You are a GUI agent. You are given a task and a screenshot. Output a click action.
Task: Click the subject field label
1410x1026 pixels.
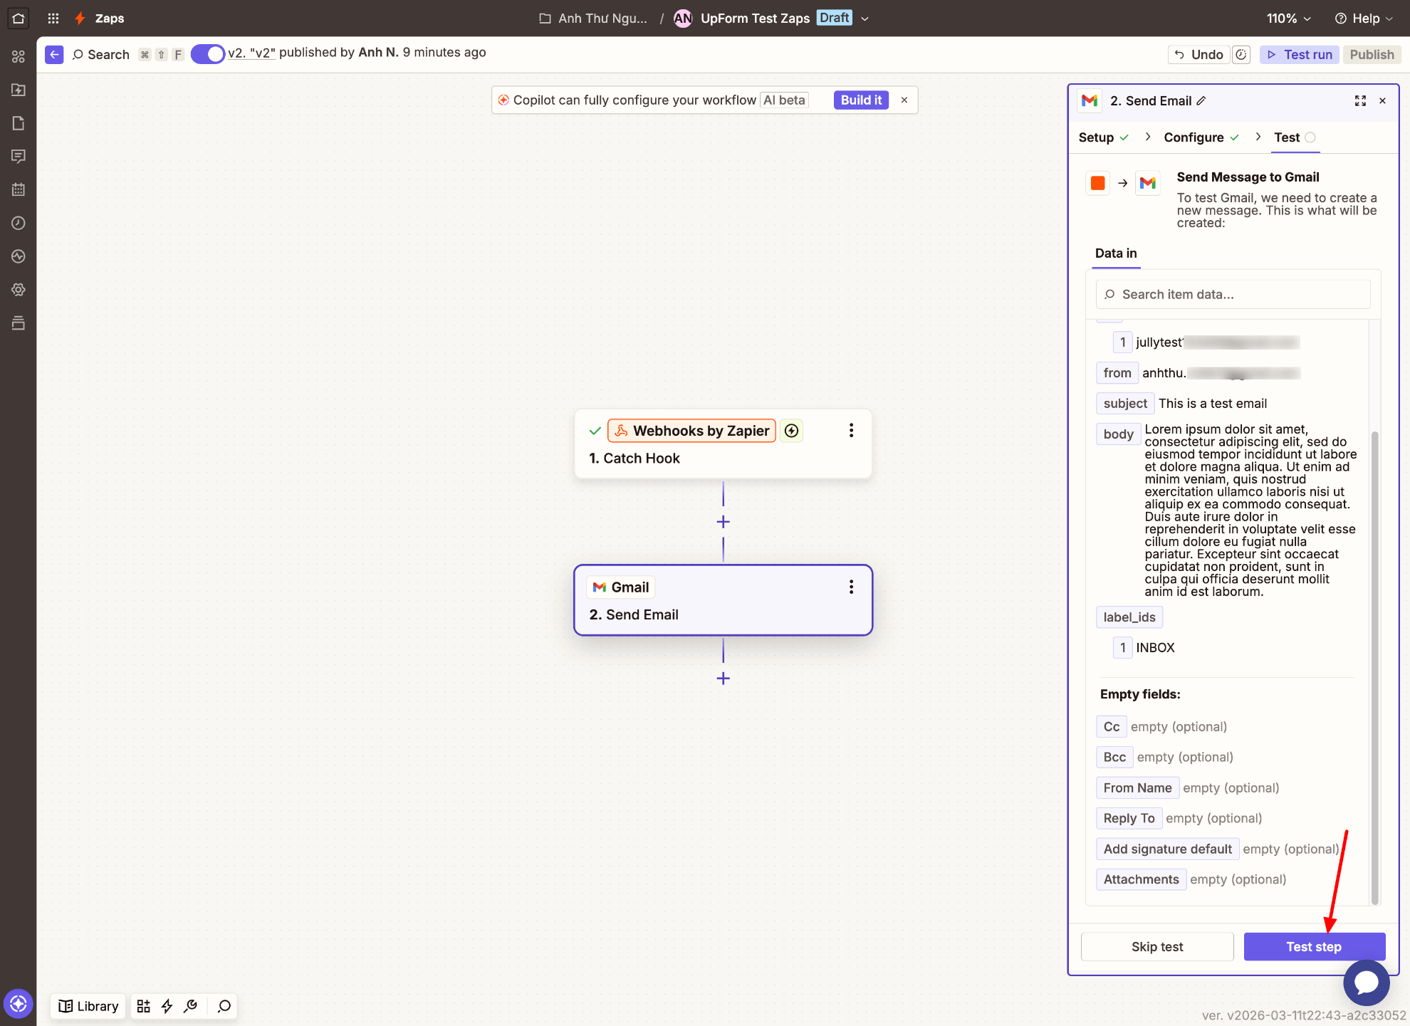pyautogui.click(x=1125, y=404)
